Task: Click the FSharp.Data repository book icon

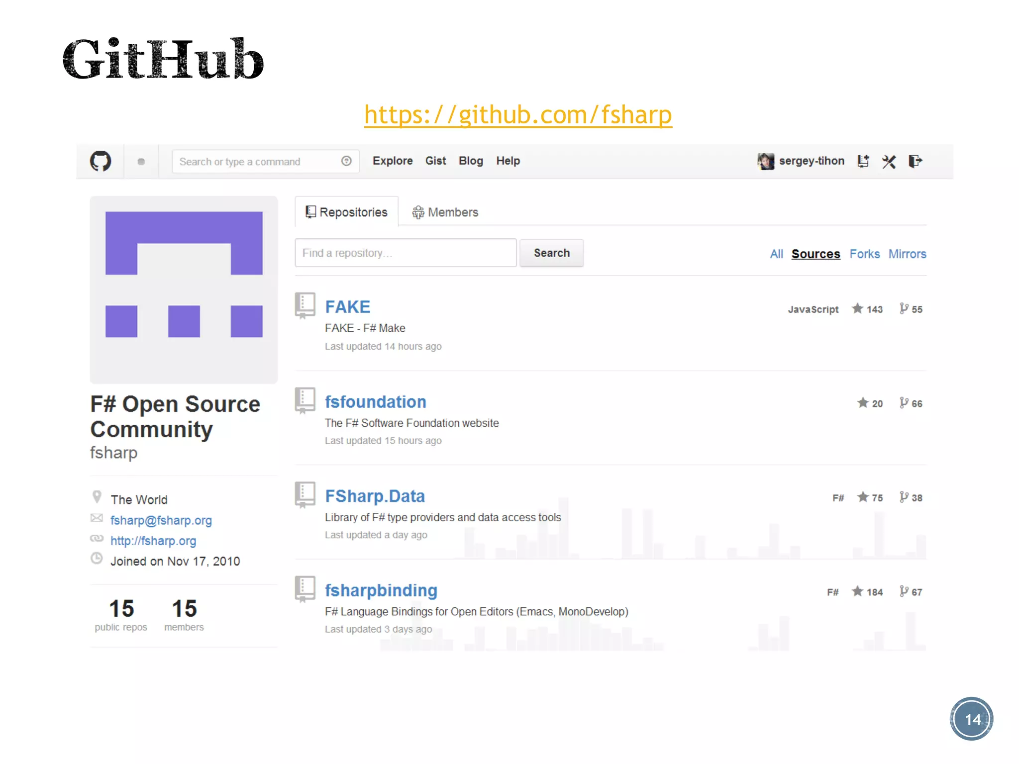Action: click(x=305, y=494)
